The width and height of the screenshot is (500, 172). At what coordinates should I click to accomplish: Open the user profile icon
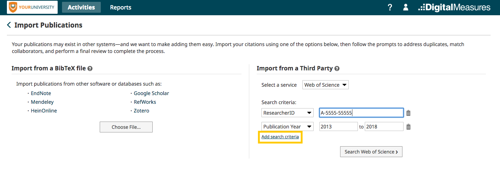tap(406, 7)
